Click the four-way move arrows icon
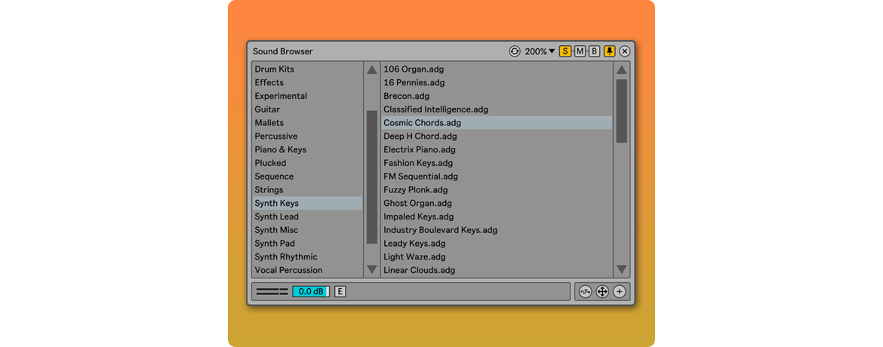 click(x=602, y=292)
